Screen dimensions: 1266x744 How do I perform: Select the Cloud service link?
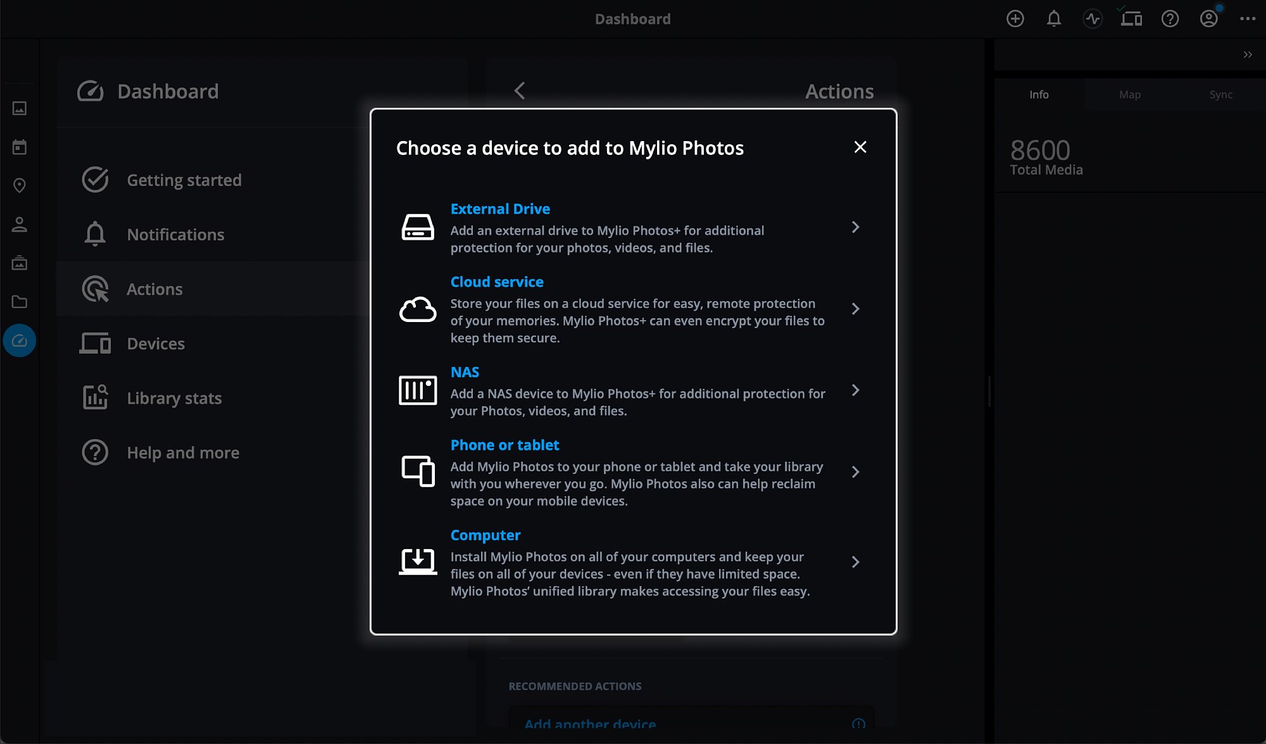point(497,282)
